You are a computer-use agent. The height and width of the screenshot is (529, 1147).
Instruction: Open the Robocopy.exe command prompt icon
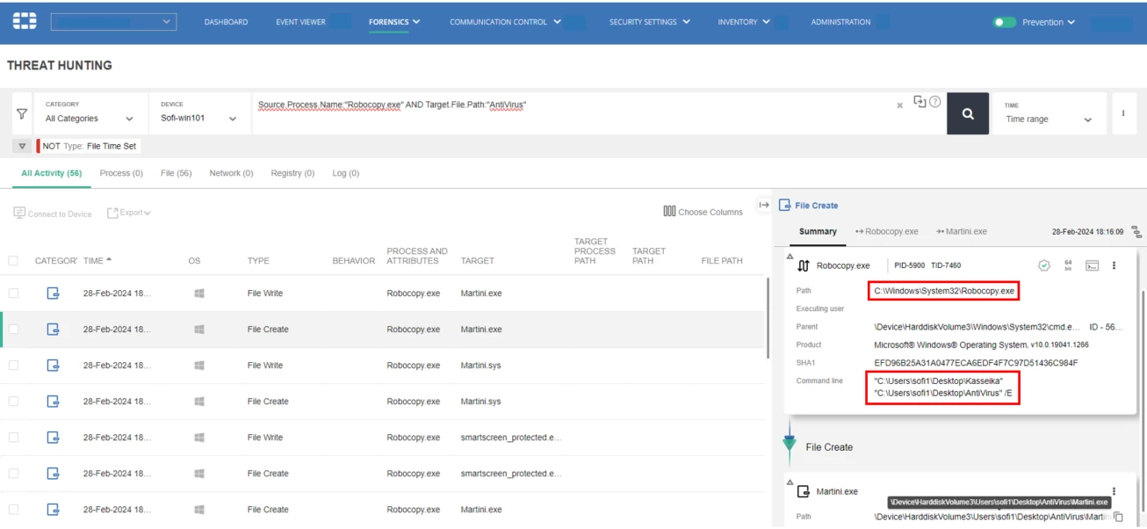(1092, 265)
